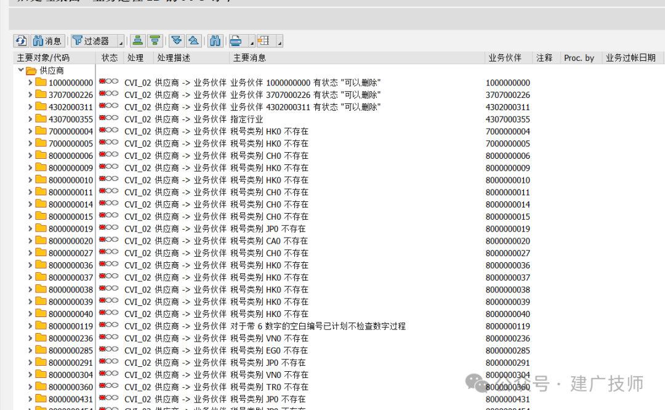Click red status light of row 8000000015
The image size is (665, 410).
pyautogui.click(x=102, y=215)
